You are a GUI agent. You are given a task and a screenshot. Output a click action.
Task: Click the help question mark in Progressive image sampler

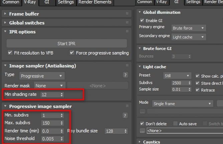click(126, 116)
